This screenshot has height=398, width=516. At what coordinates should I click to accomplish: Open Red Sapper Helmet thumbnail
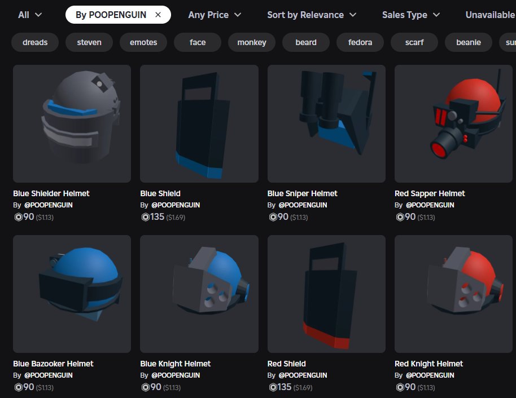click(453, 123)
